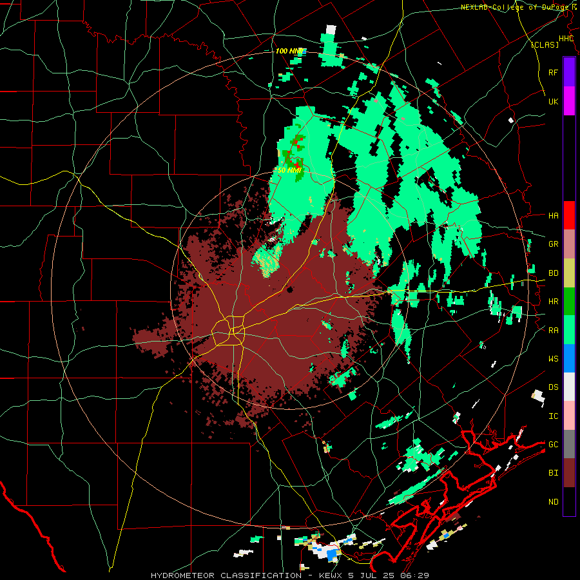Click the HHC product label
Screen dimensions: 580x580
click(x=566, y=39)
